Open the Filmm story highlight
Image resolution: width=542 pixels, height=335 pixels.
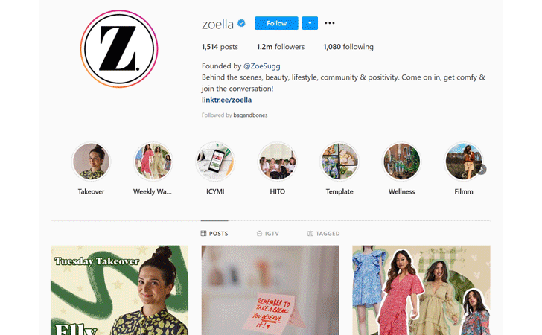[463, 162]
